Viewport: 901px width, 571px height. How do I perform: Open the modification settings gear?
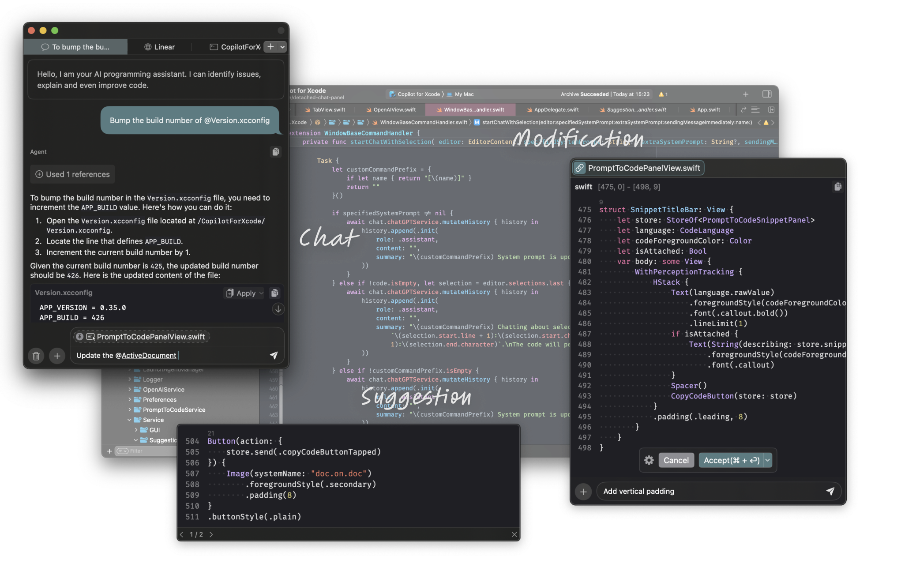point(649,460)
